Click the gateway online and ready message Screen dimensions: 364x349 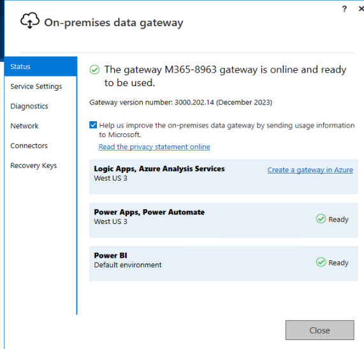pyautogui.click(x=225, y=76)
